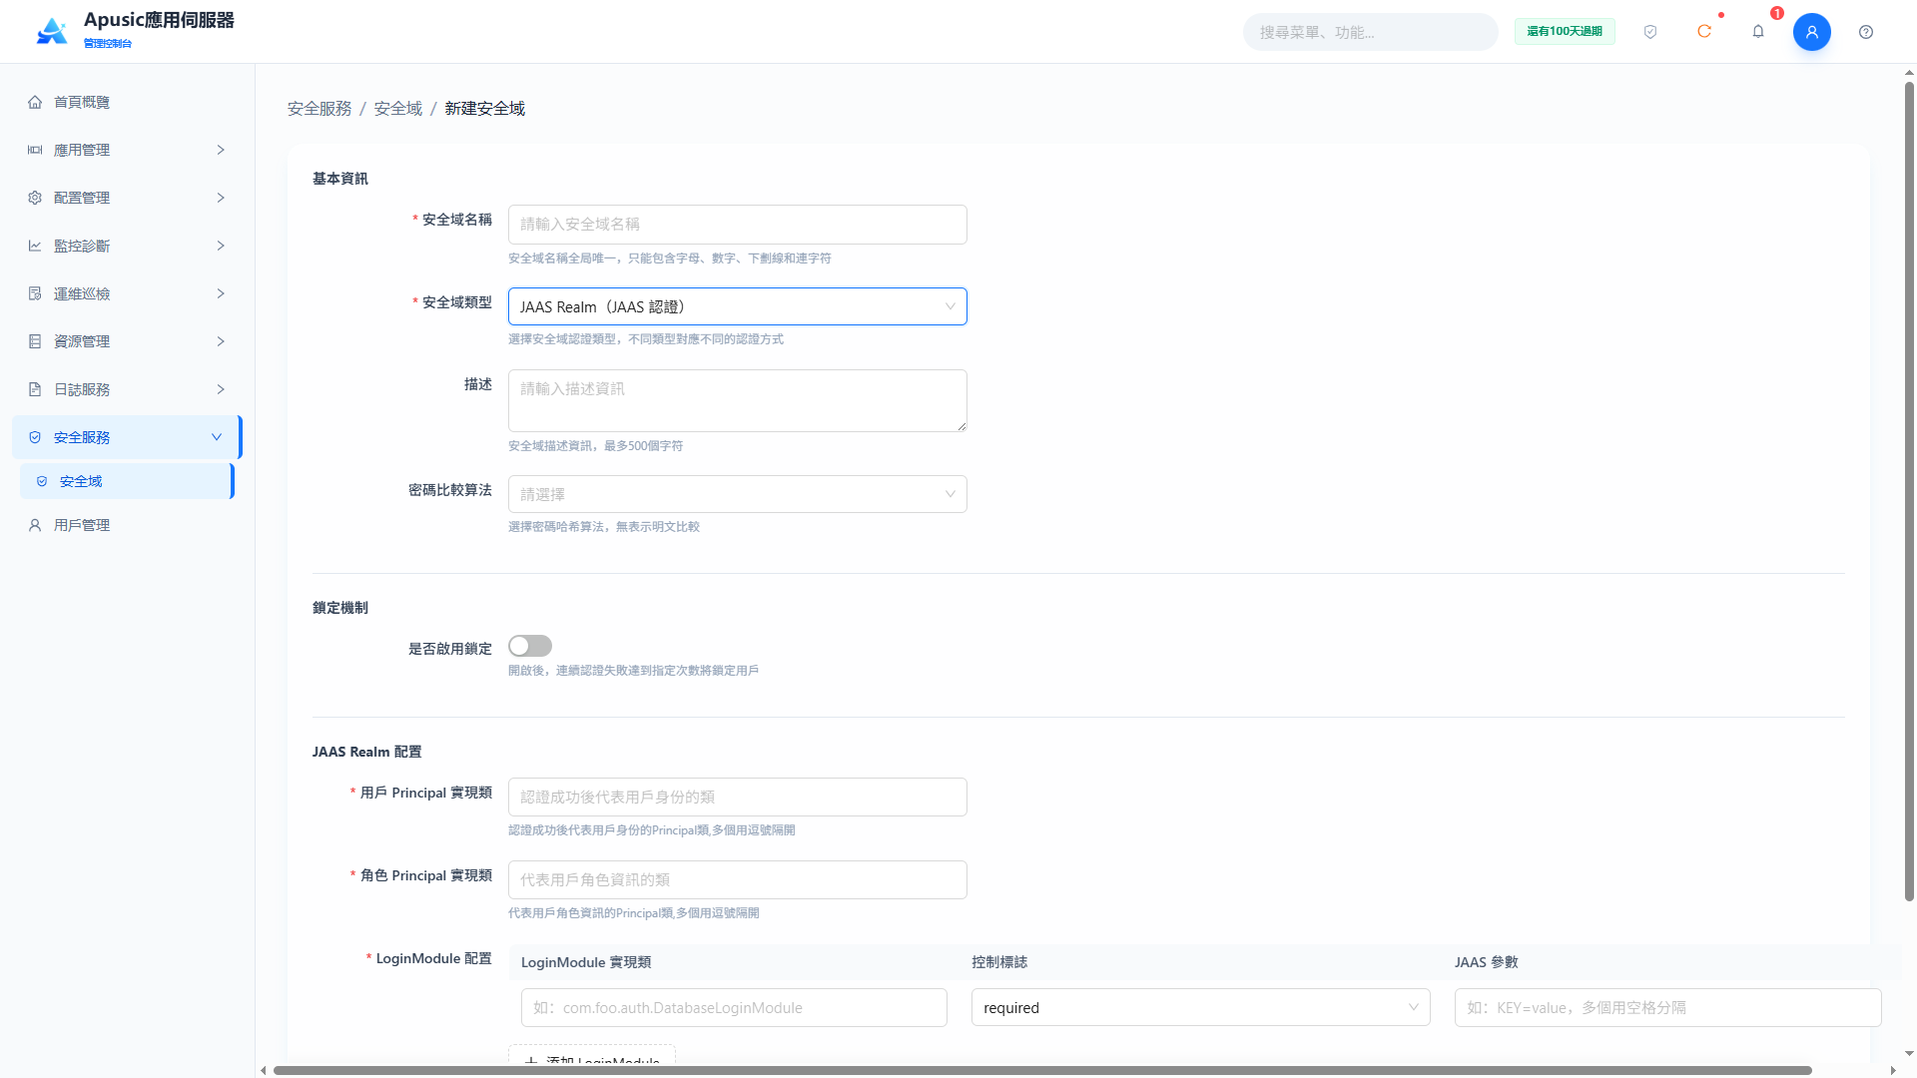
Task: Expand the 監控診斷 chevron
Action: [x=221, y=246]
